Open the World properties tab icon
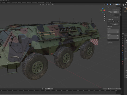This screenshot has height=95, width=127. pos(123,46)
